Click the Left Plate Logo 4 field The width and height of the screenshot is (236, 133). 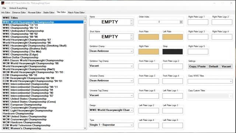pos(149,126)
